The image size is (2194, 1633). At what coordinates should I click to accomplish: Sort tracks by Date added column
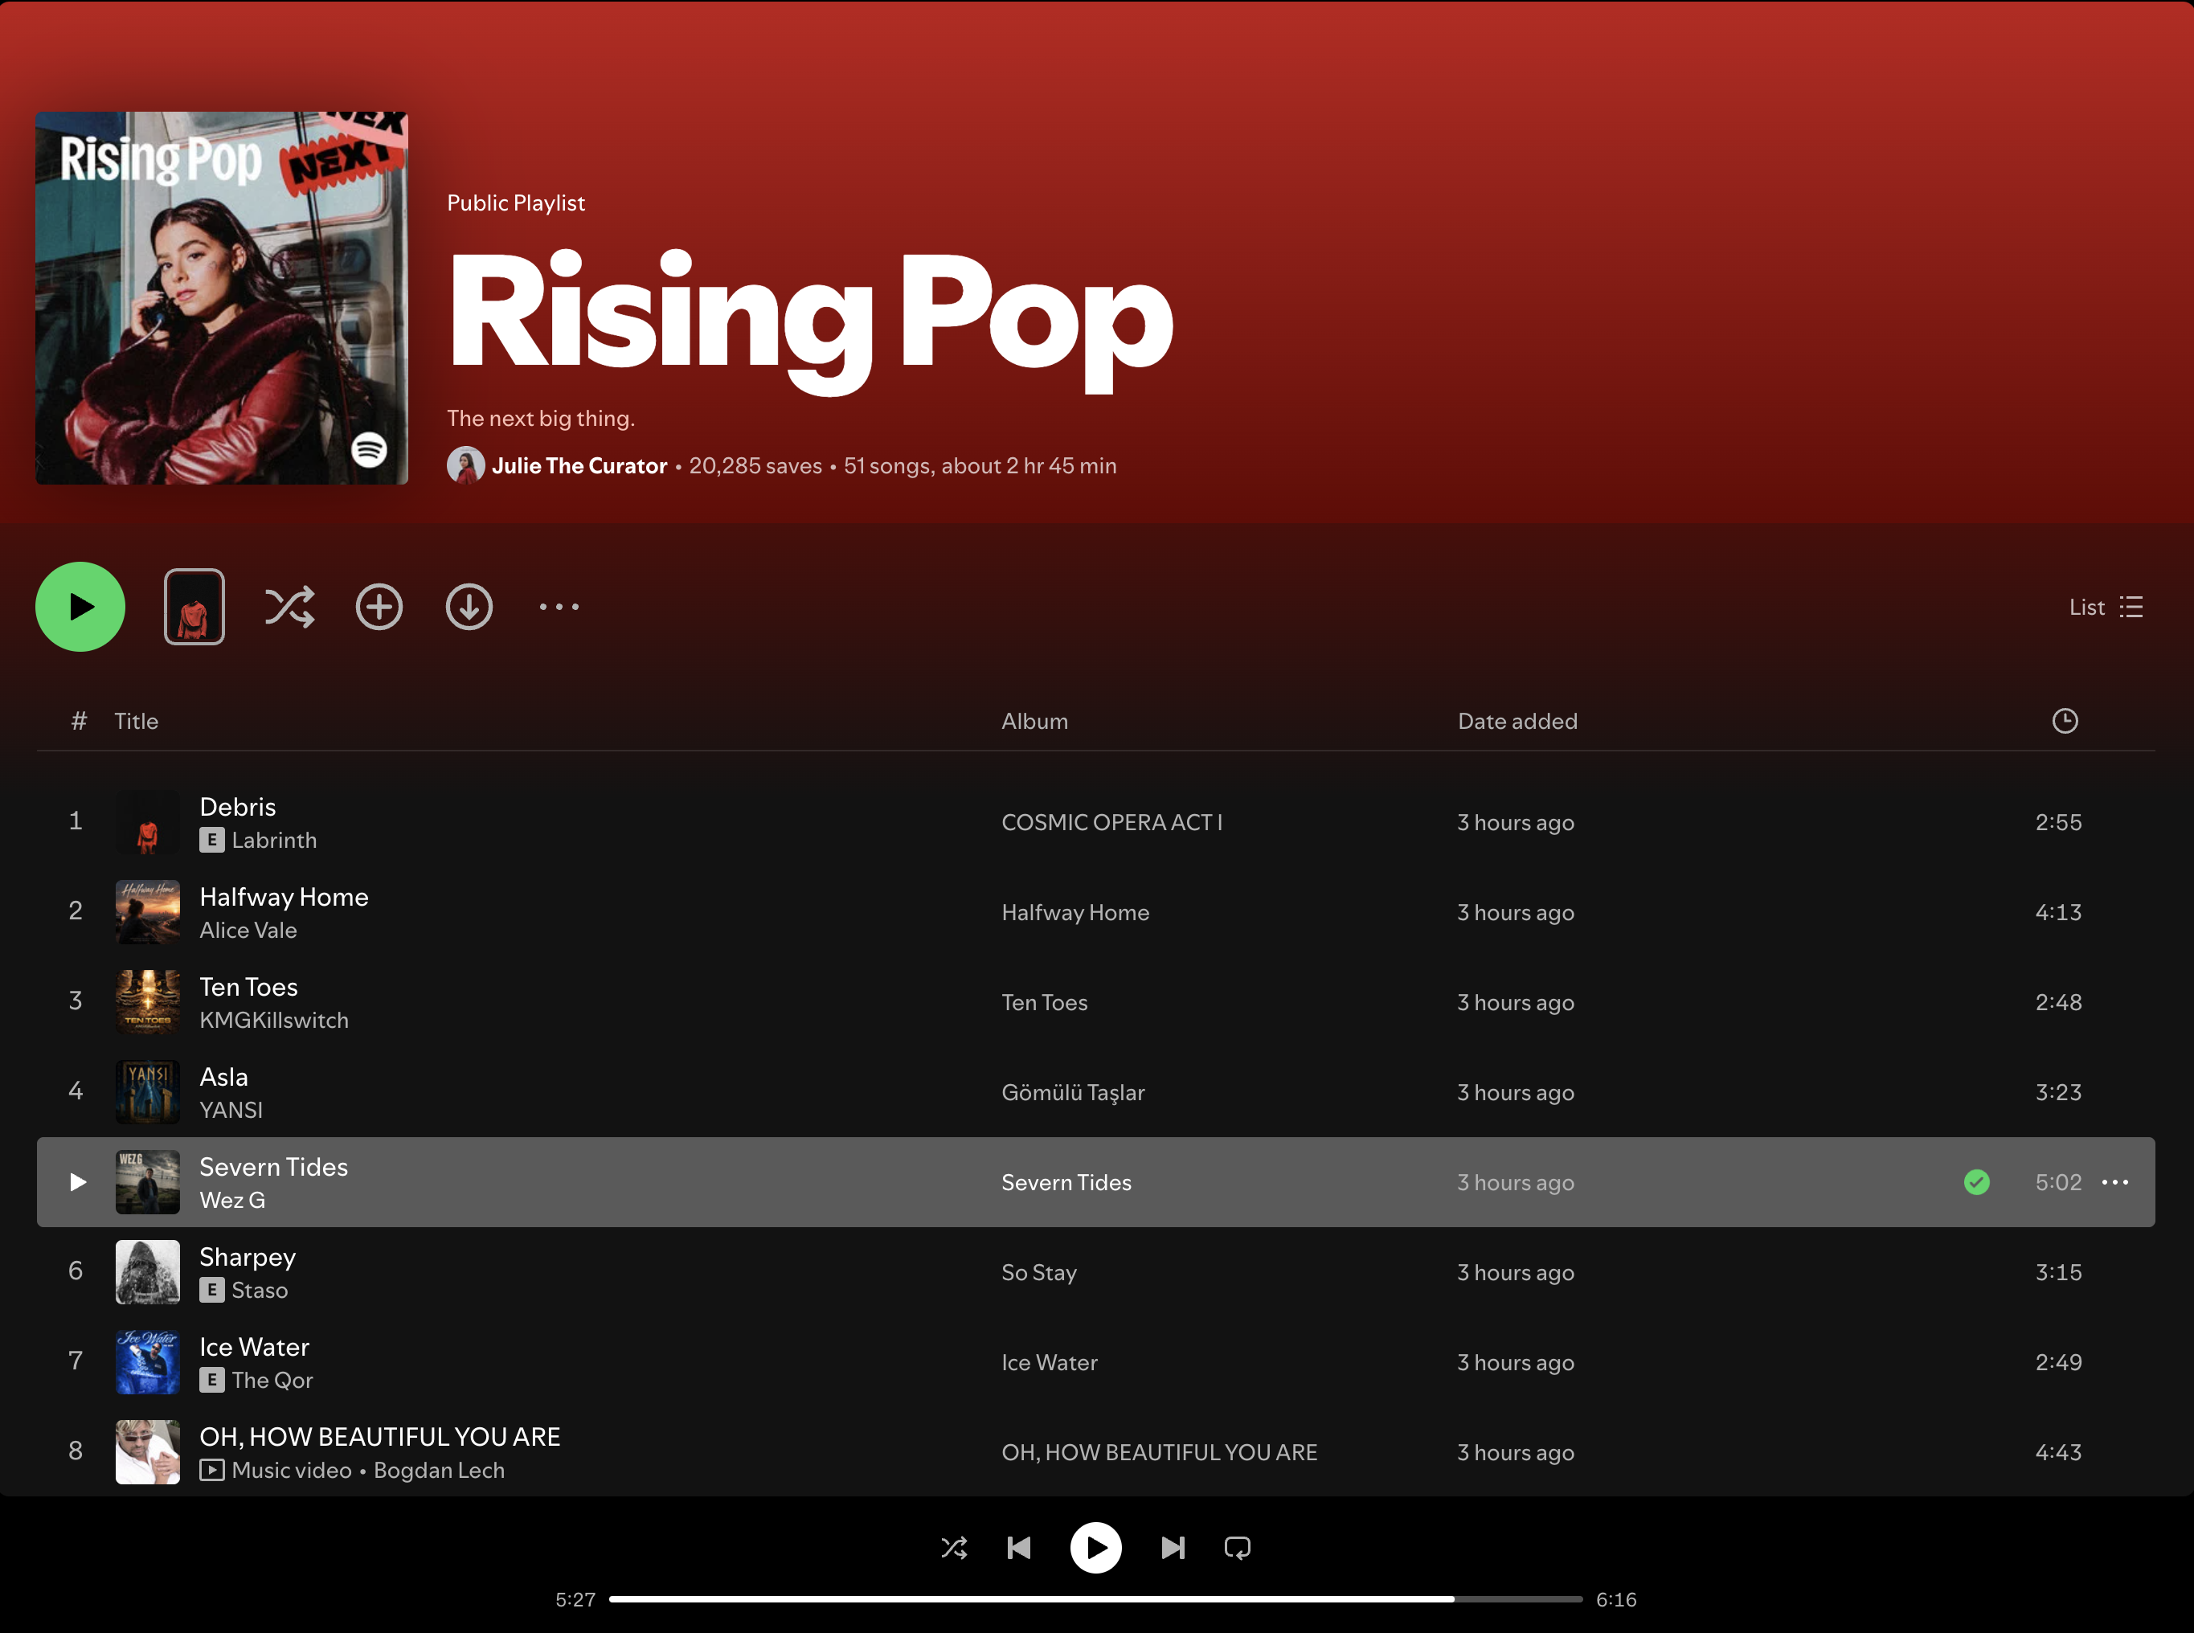(1518, 722)
